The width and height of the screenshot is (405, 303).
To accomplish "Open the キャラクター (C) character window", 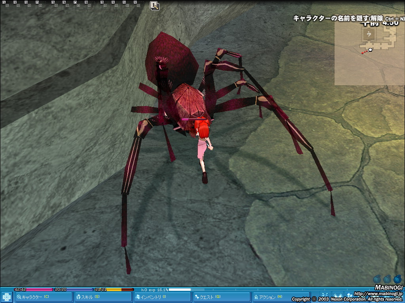I will click(x=44, y=297).
